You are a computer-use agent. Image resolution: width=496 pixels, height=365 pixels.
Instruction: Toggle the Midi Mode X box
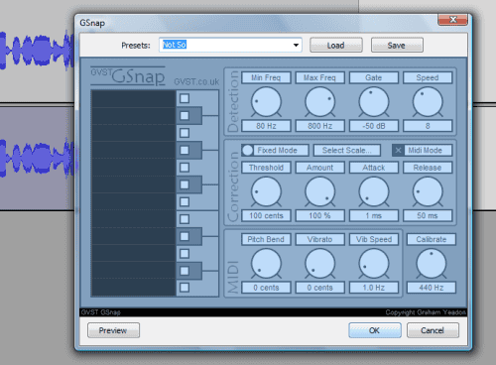[398, 151]
